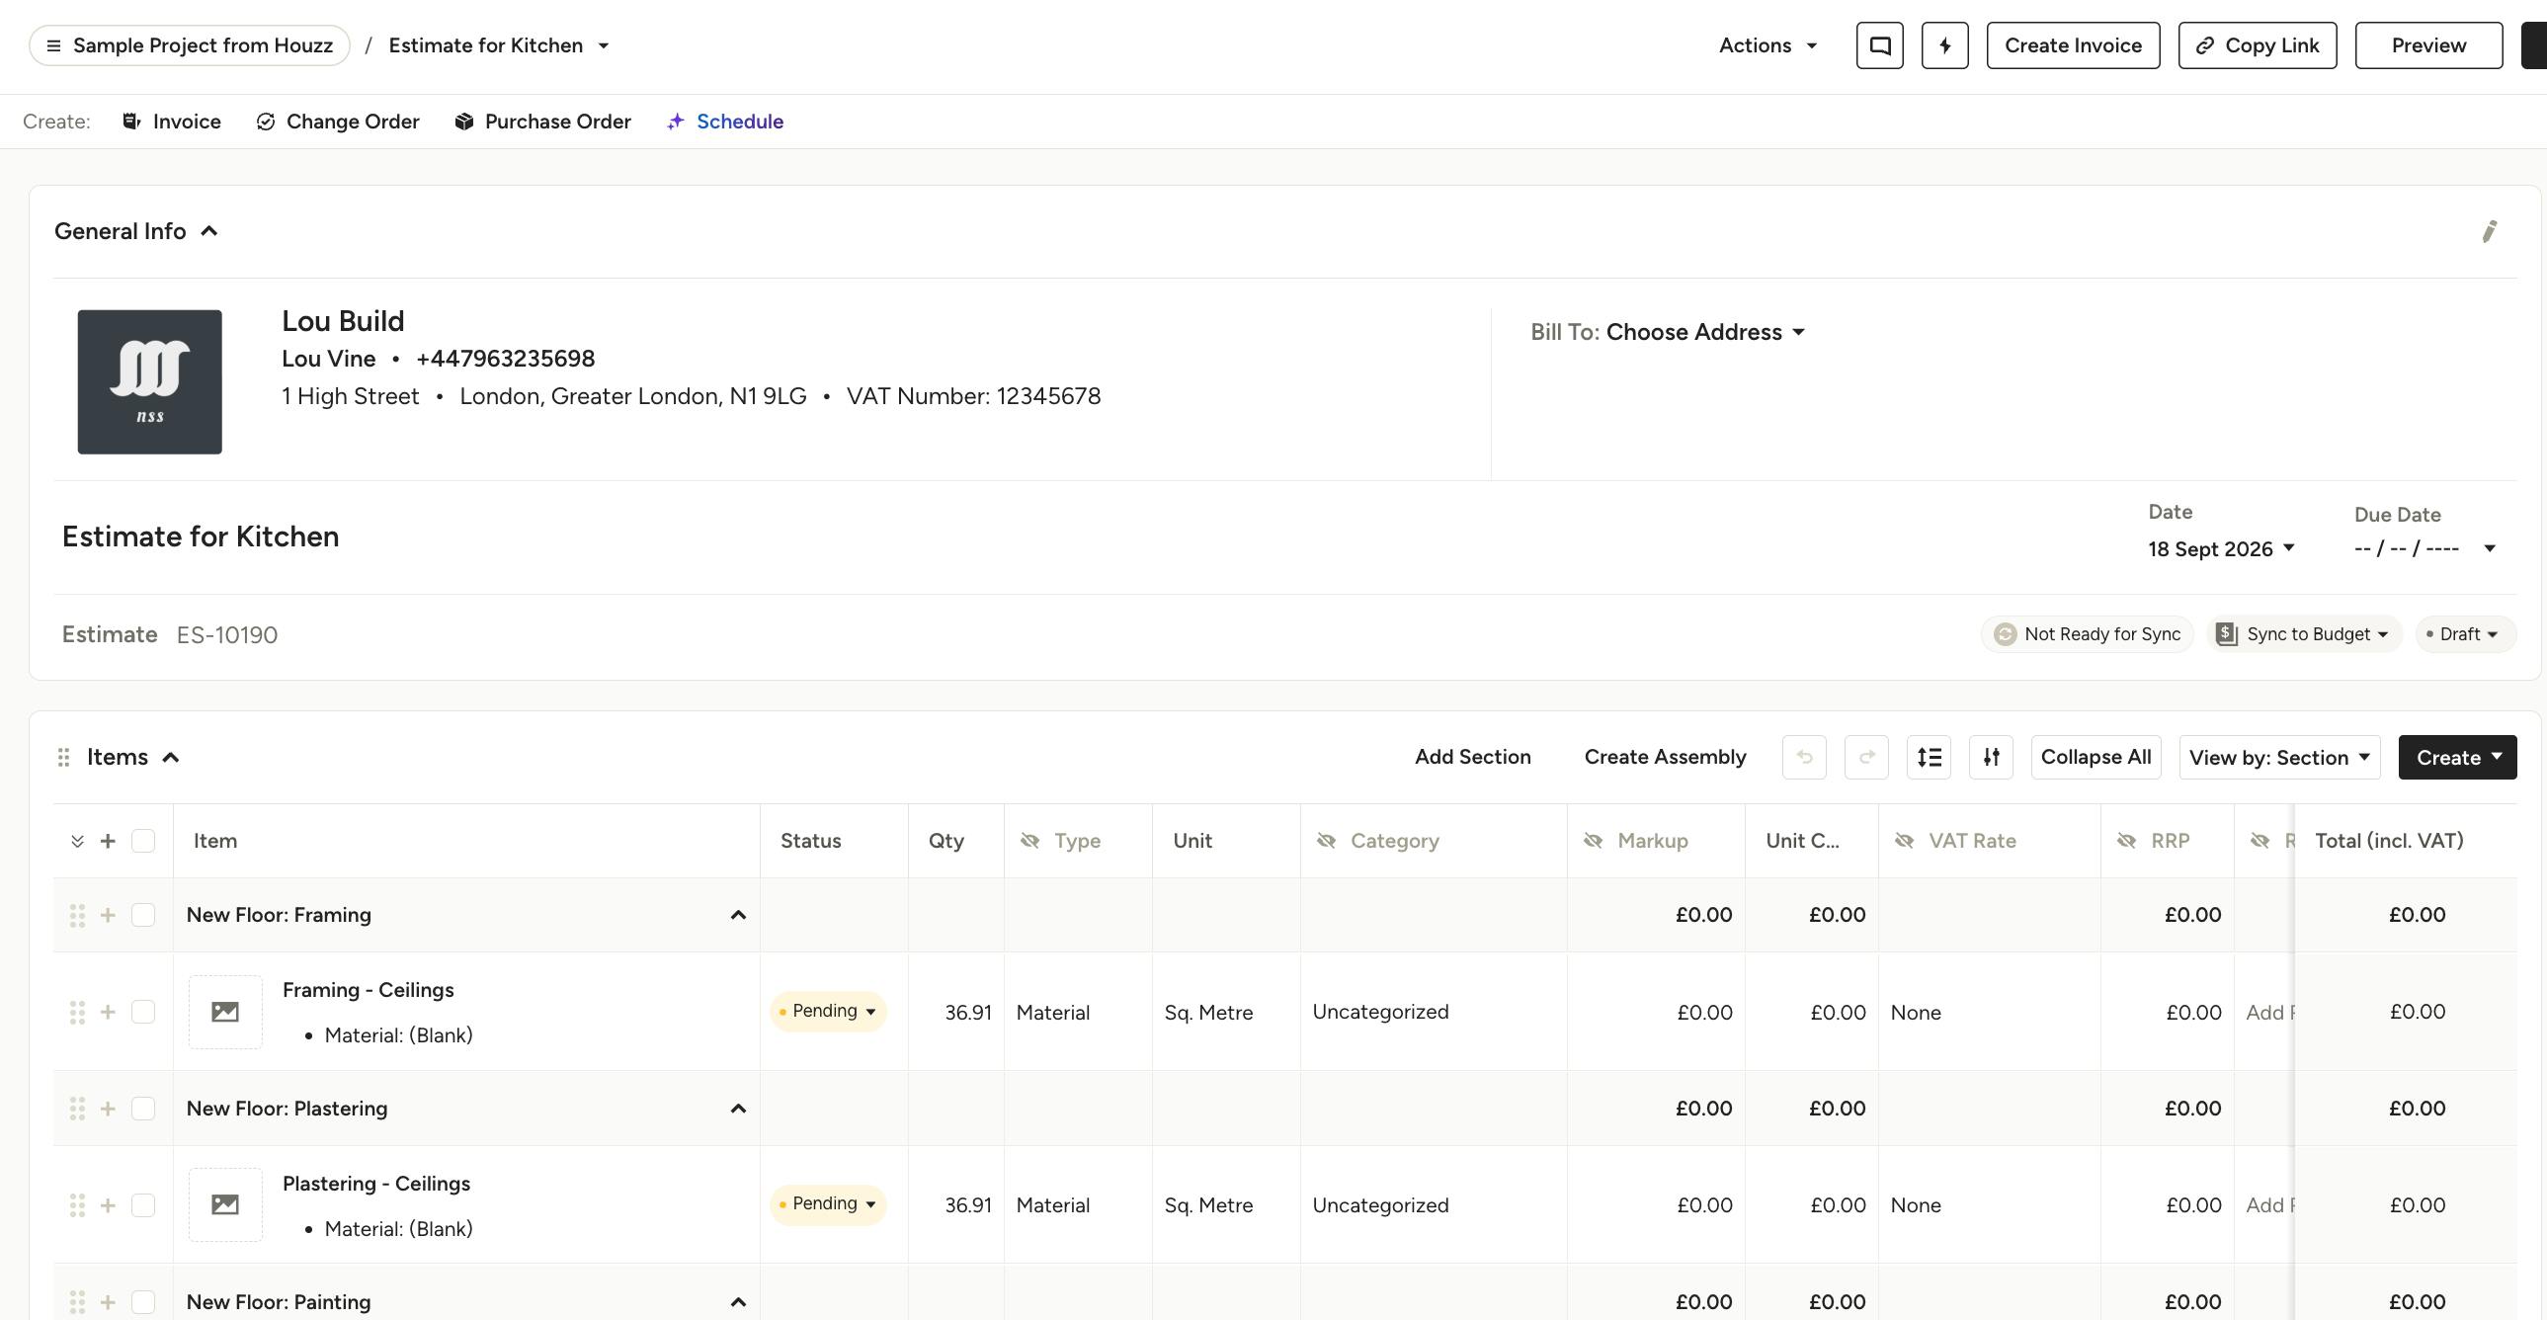Open column settings sliders icon
The width and height of the screenshot is (2547, 1320).
pos(1992,758)
